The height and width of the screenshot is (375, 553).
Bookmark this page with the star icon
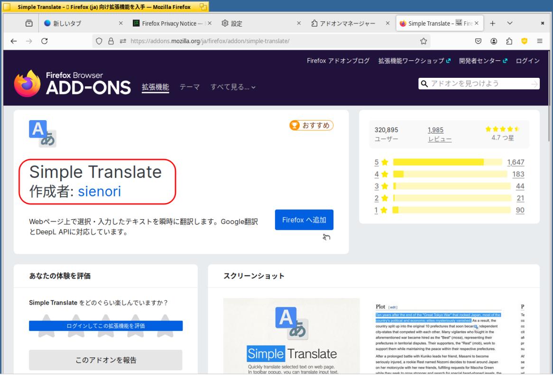tap(423, 41)
